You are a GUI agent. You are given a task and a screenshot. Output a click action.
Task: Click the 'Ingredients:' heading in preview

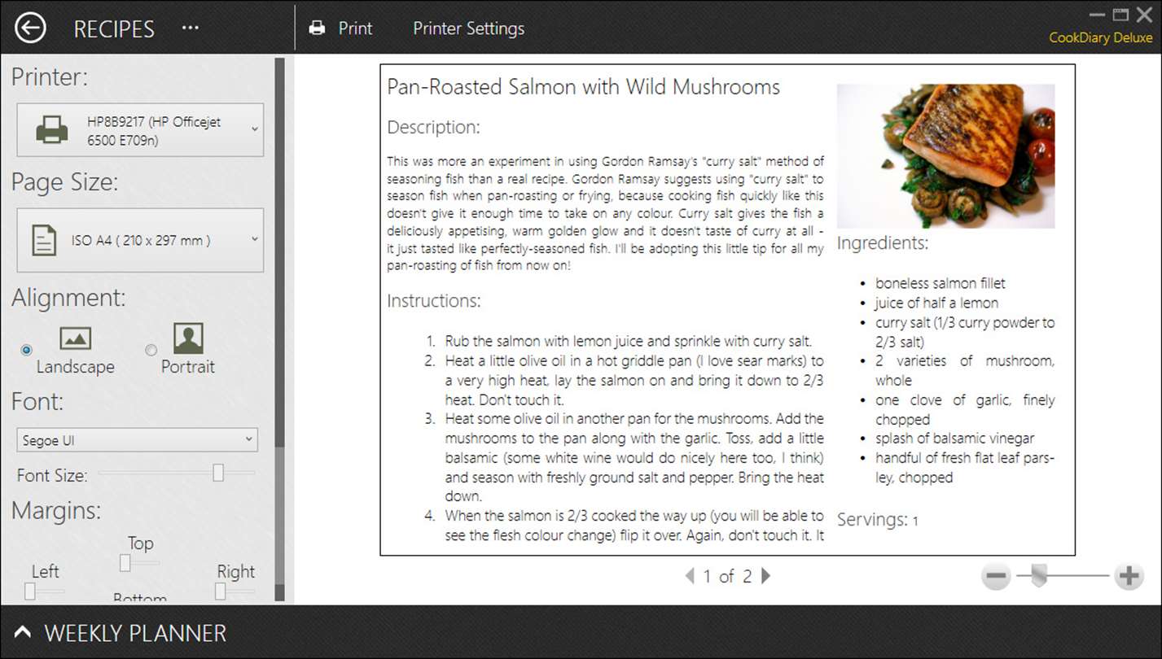coord(883,243)
